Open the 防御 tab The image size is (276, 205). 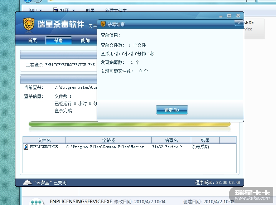[85, 40]
